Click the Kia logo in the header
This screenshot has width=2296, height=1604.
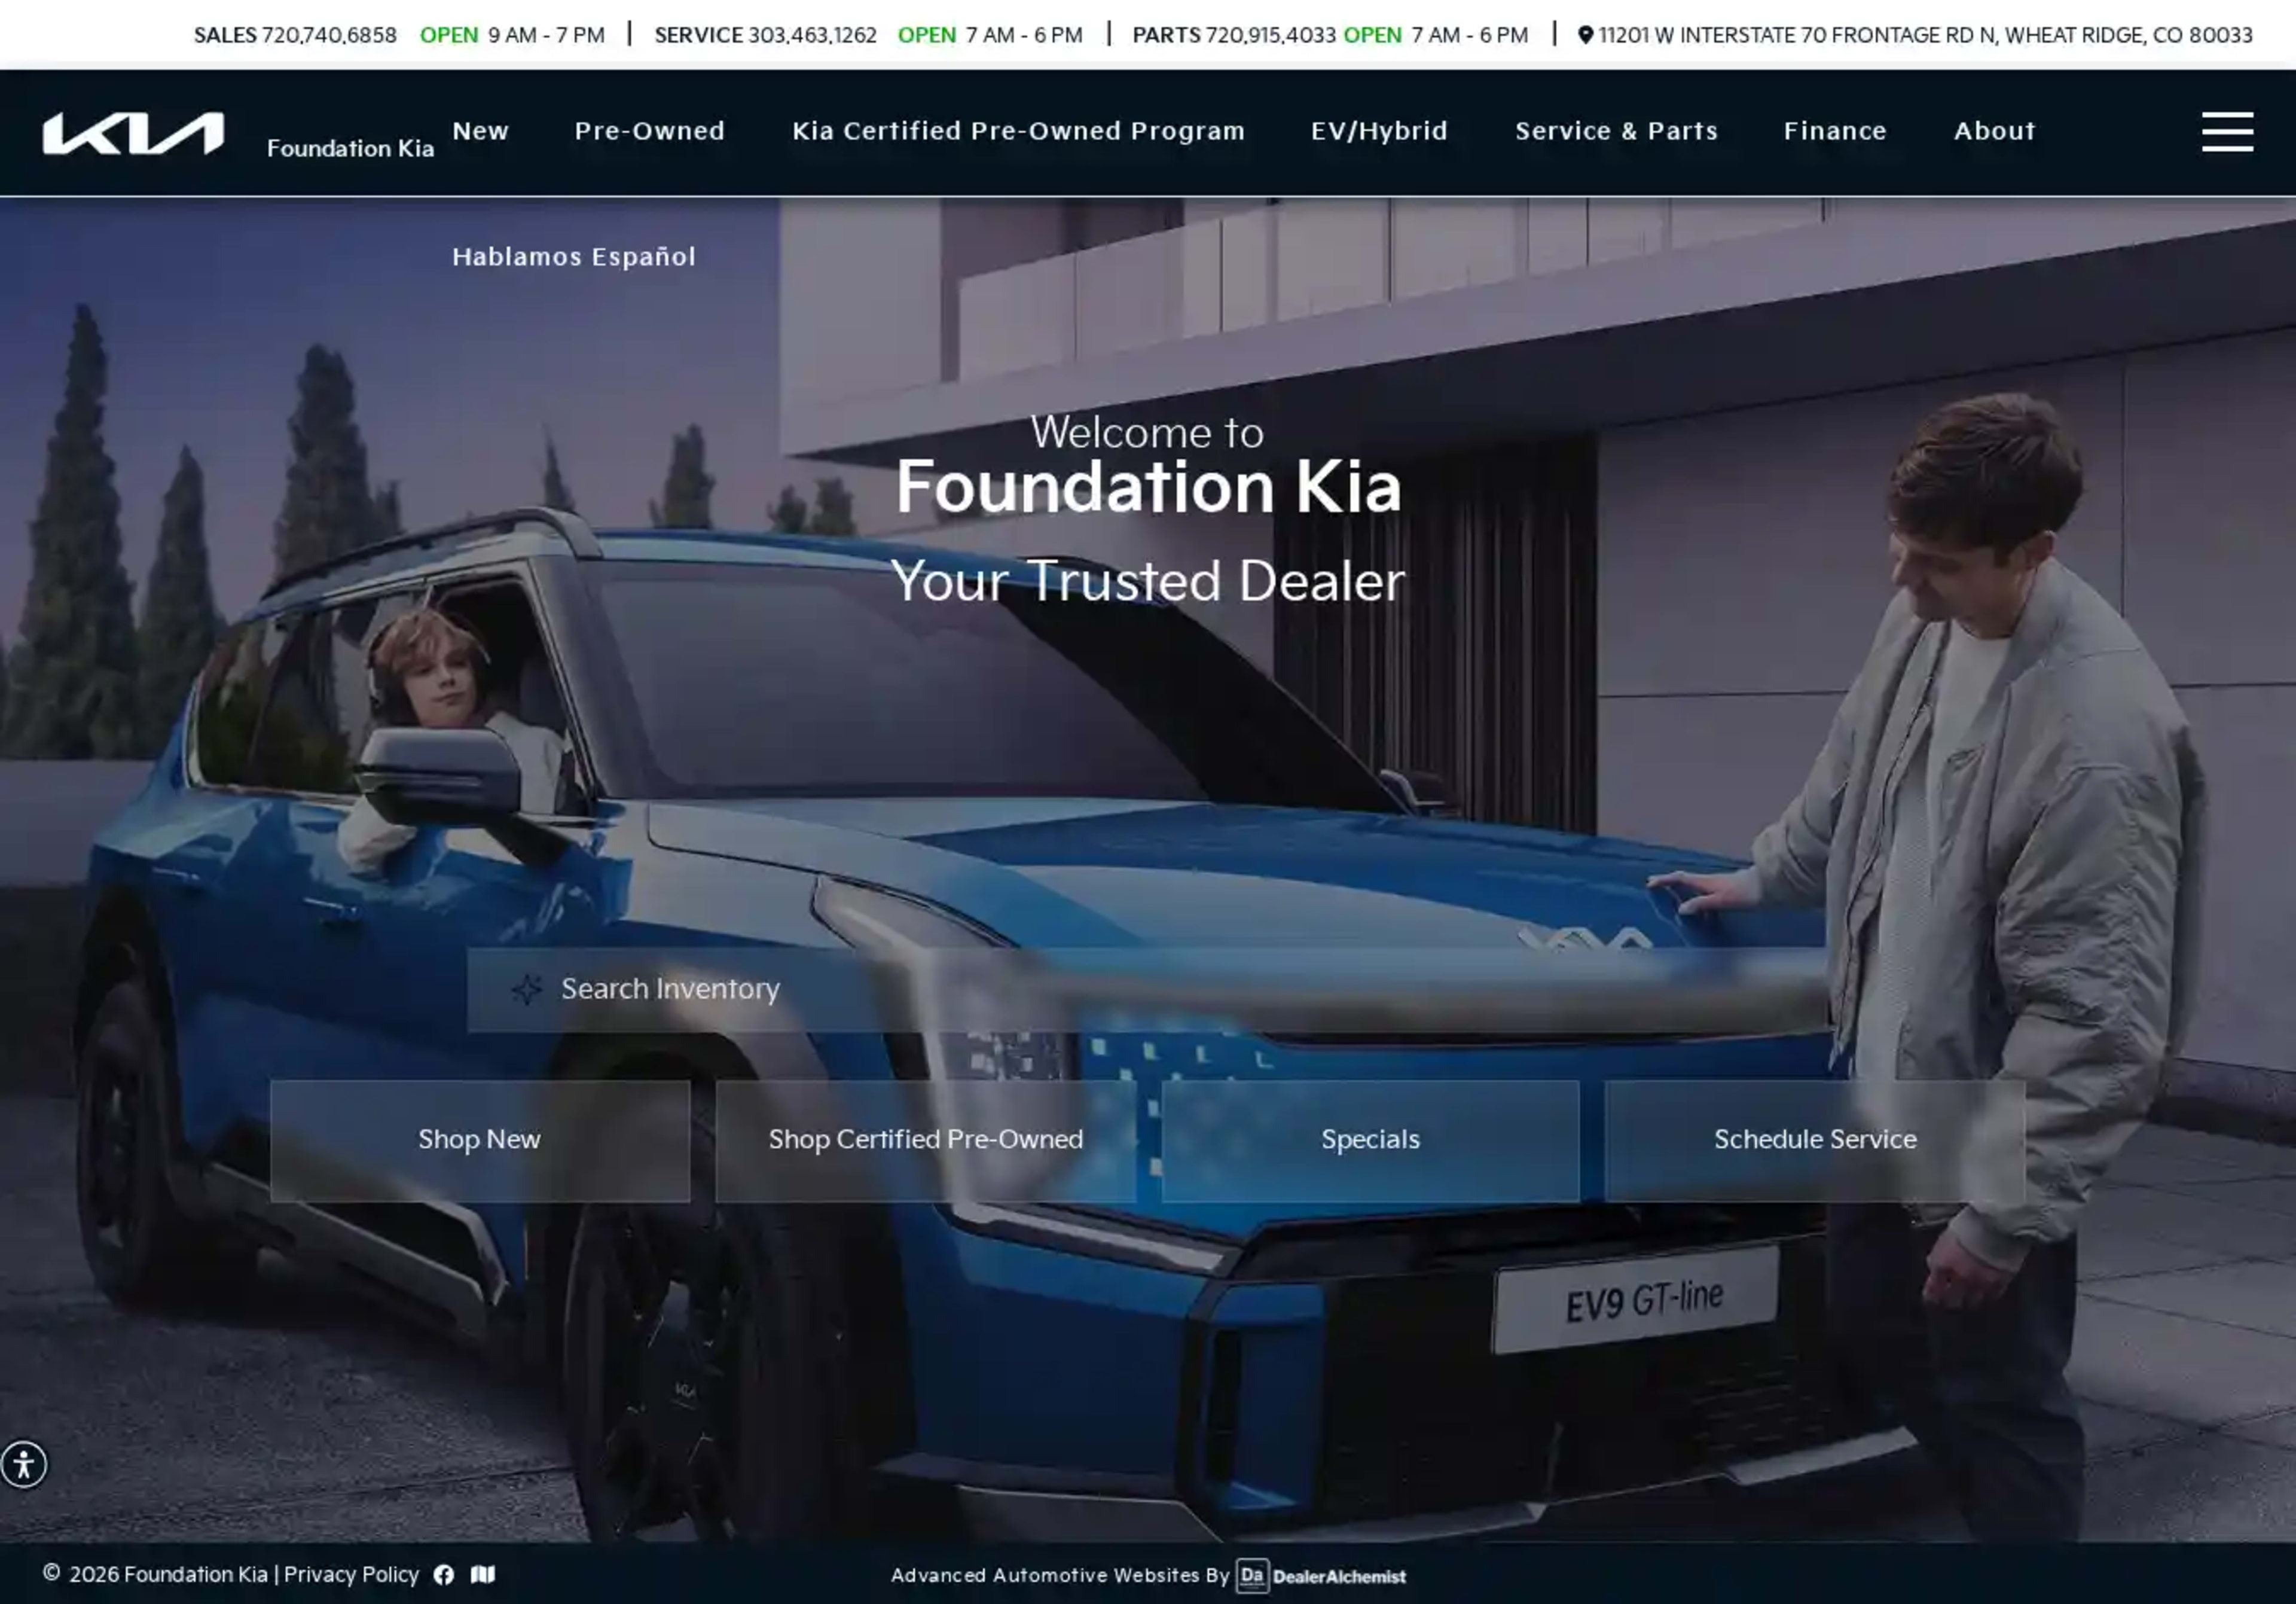(133, 133)
